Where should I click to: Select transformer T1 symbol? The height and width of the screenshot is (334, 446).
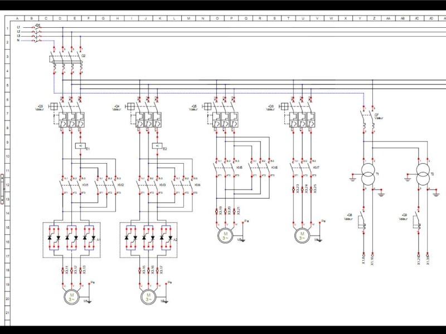click(368, 174)
